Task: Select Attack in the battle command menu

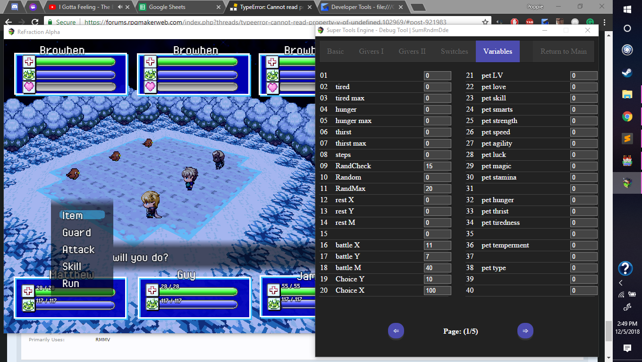Action: (78, 249)
